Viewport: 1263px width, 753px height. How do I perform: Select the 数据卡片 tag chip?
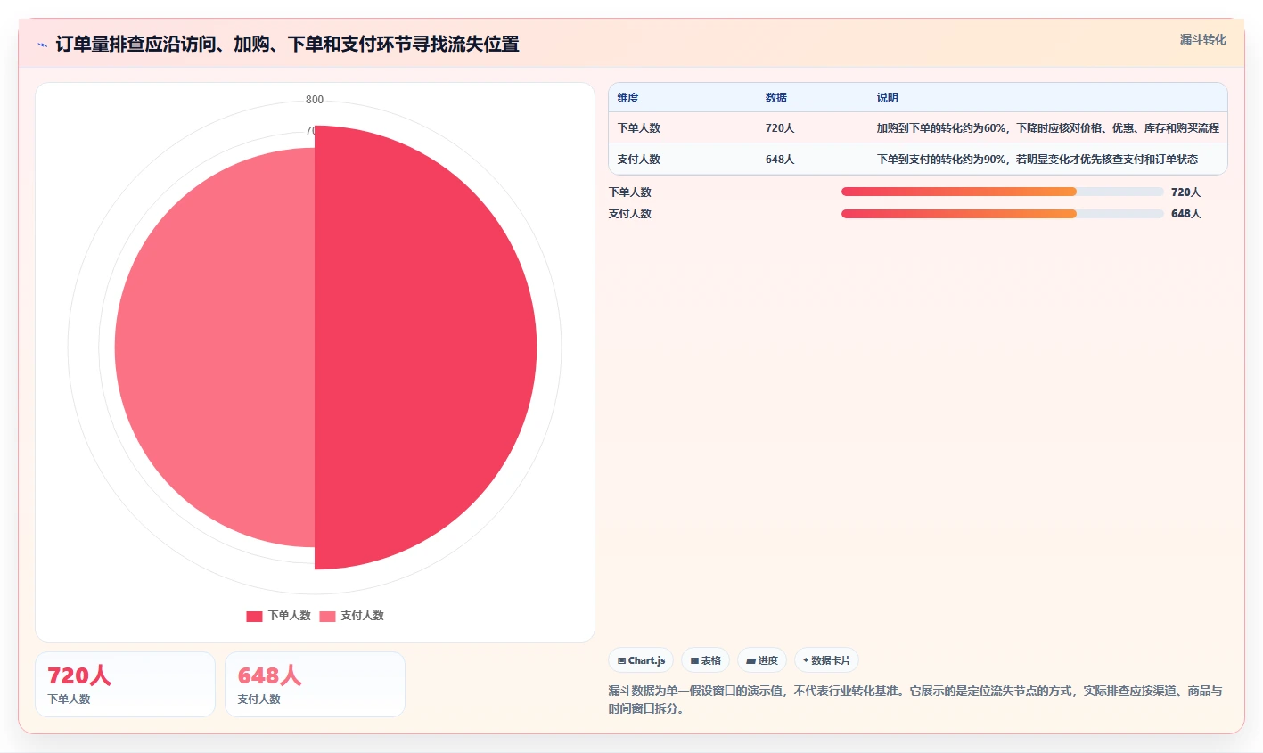click(x=826, y=660)
